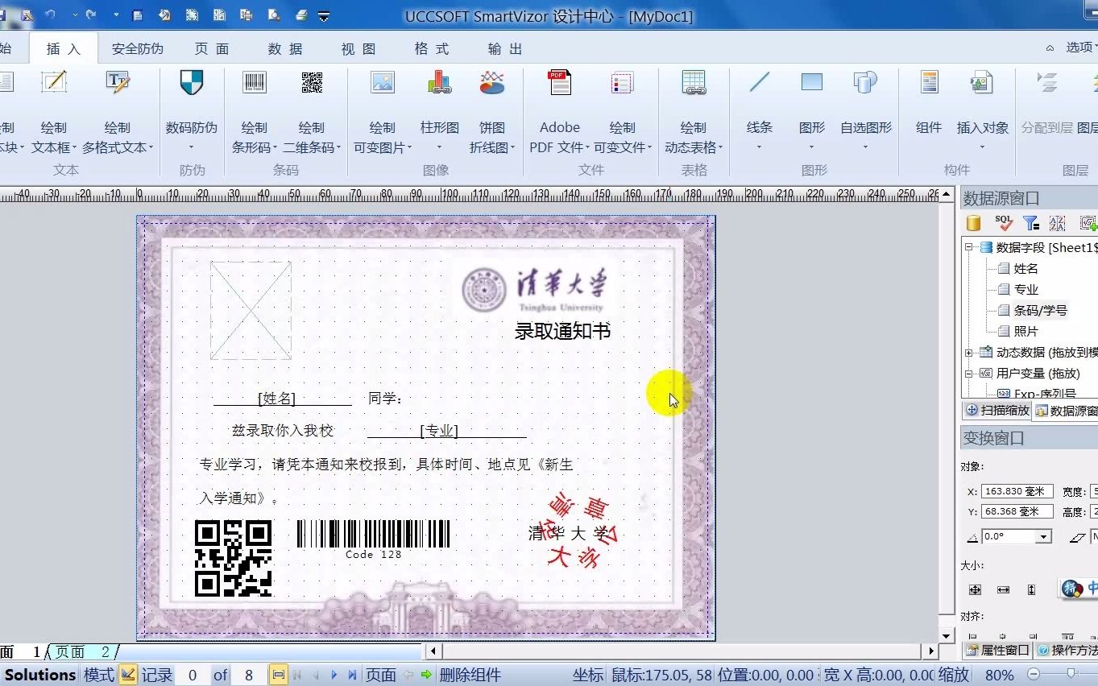Switch to the 扫描缩放 panel tab

(997, 411)
